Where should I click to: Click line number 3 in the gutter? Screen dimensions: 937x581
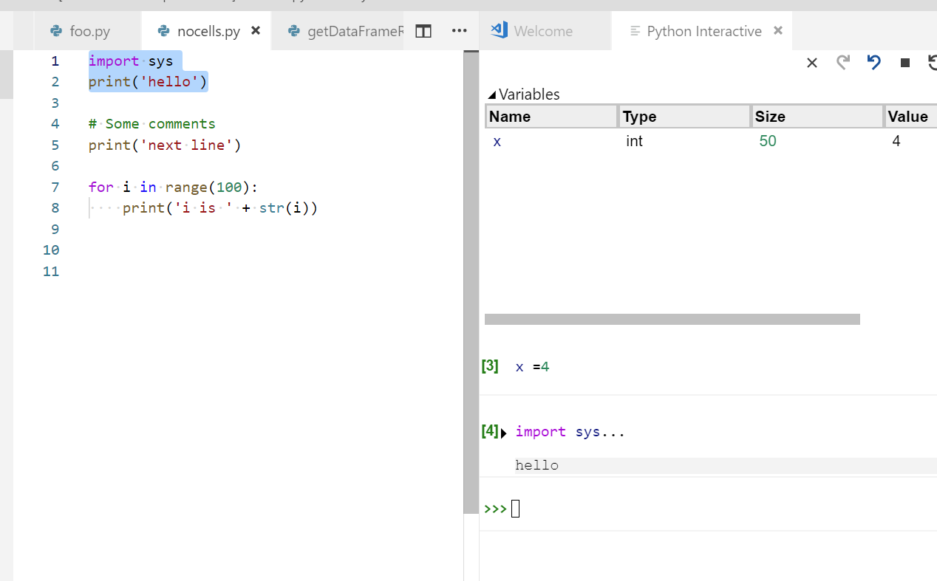point(55,103)
